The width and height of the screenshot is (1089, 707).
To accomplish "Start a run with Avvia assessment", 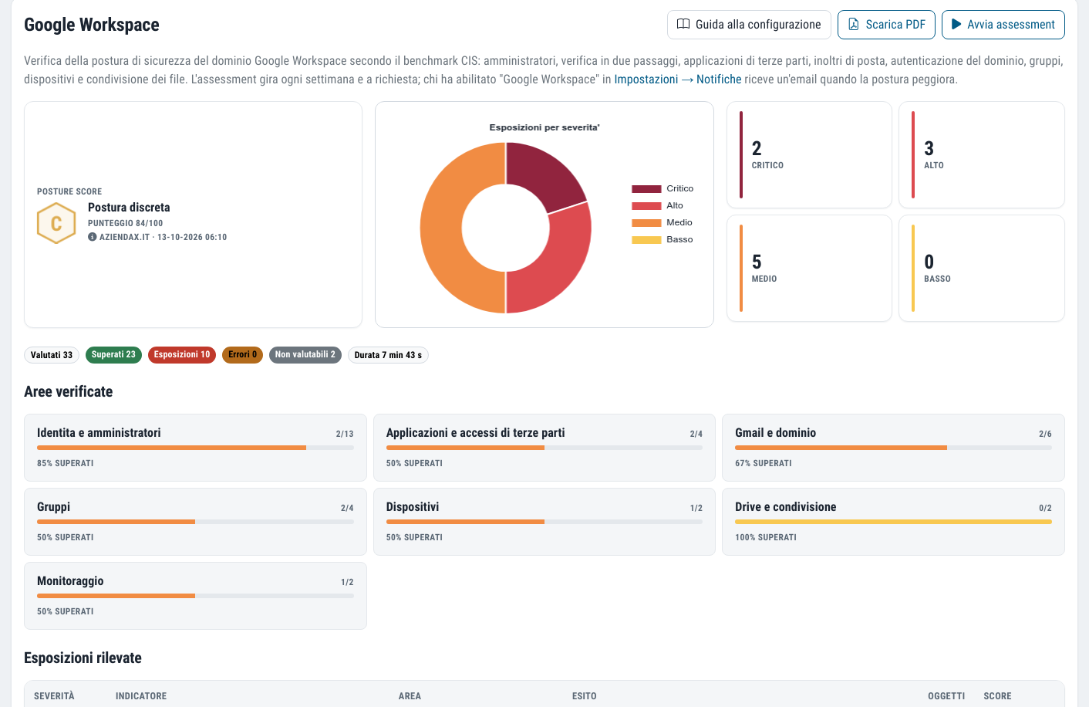I will 1003,25.
